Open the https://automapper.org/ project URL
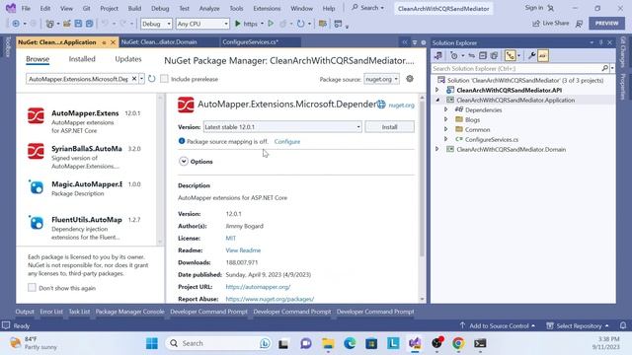632x355 pixels. pyautogui.click(x=258, y=287)
